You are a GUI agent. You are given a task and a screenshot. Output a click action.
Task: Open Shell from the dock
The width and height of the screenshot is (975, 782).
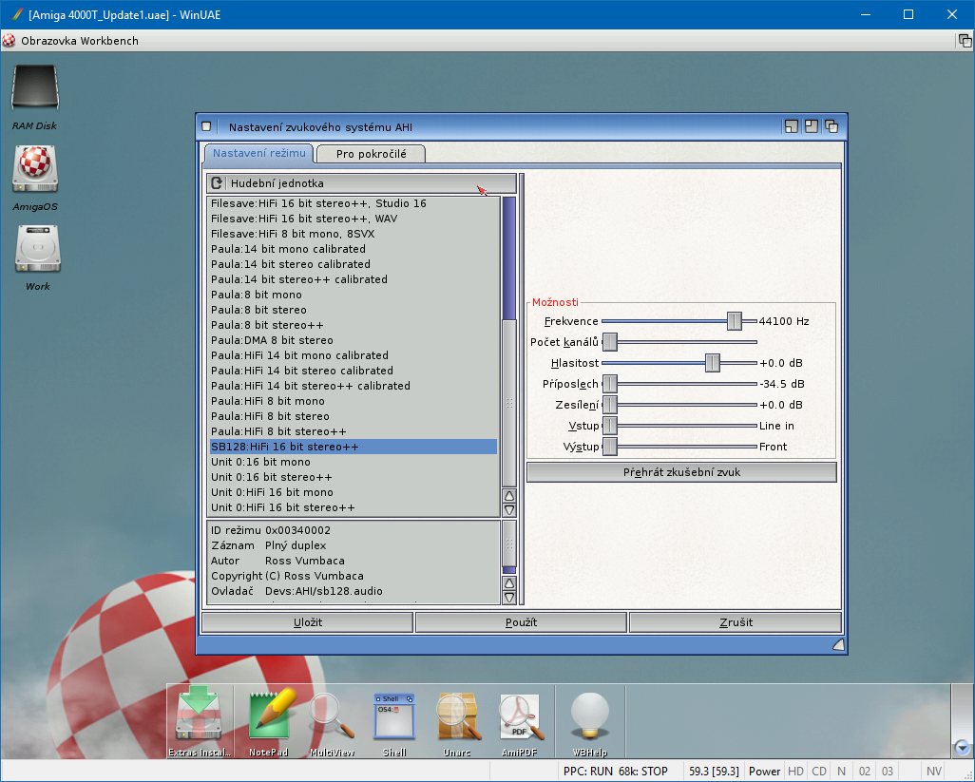394,716
